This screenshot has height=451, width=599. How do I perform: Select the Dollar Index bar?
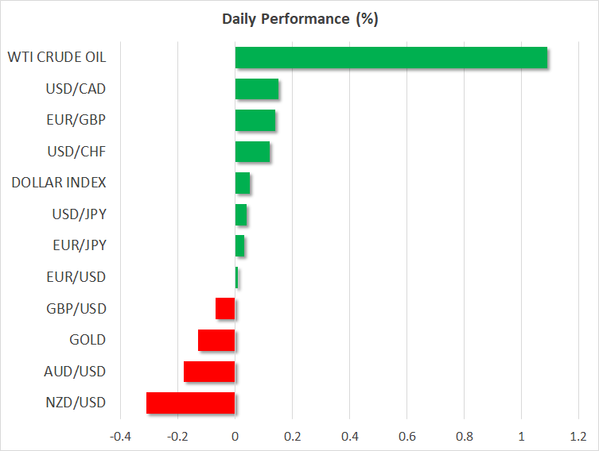(243, 183)
